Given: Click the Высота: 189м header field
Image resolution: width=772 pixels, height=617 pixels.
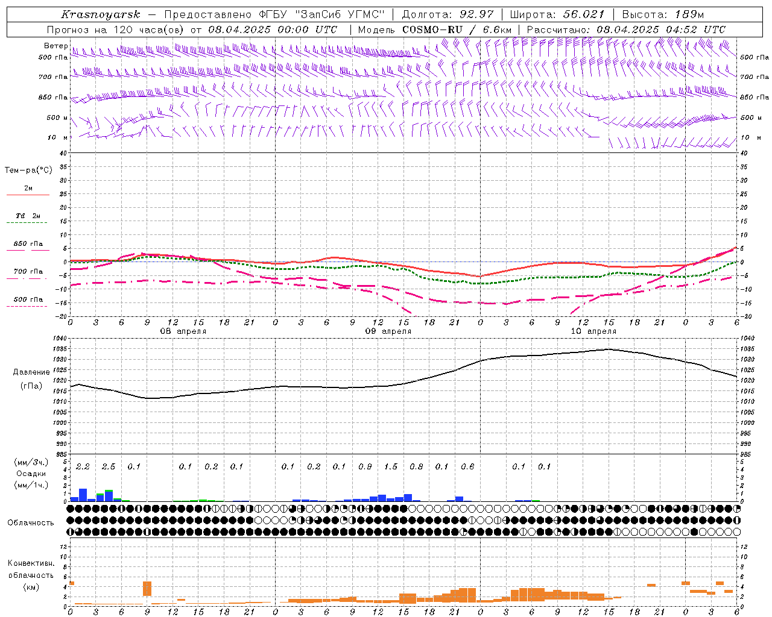Looking at the screenshot, I should 663,14.
